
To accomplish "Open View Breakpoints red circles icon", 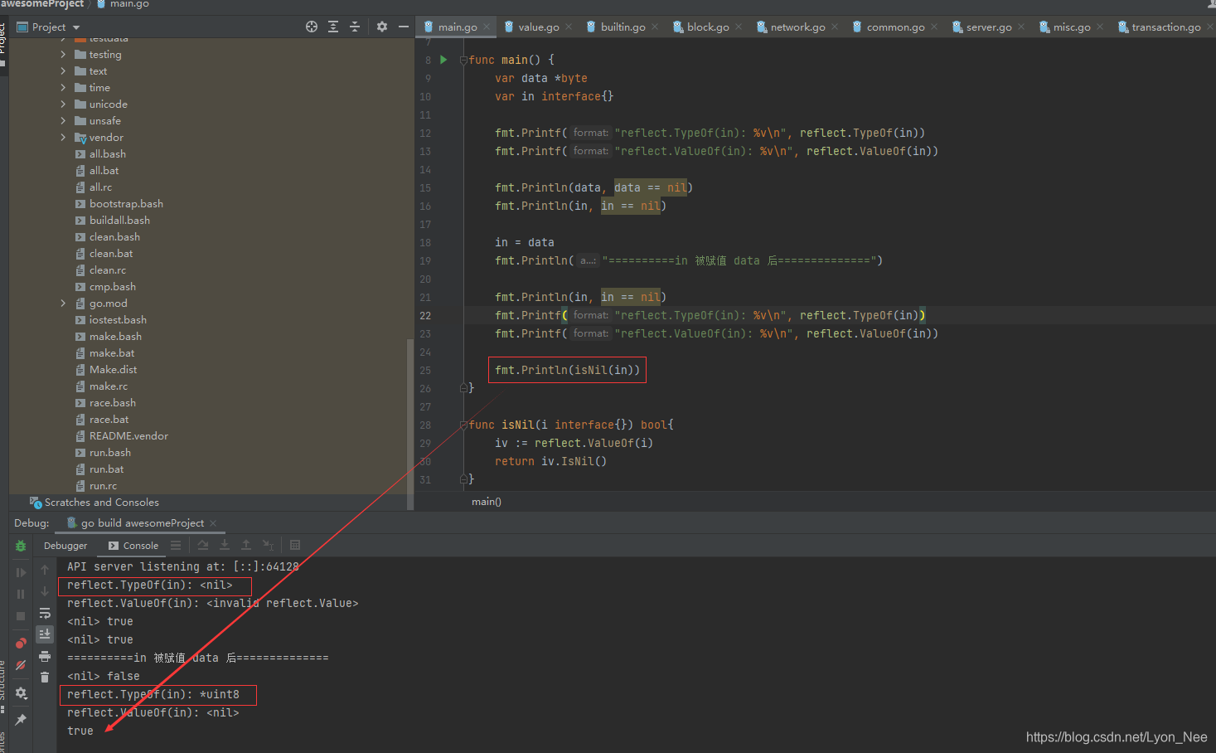I will click(21, 644).
